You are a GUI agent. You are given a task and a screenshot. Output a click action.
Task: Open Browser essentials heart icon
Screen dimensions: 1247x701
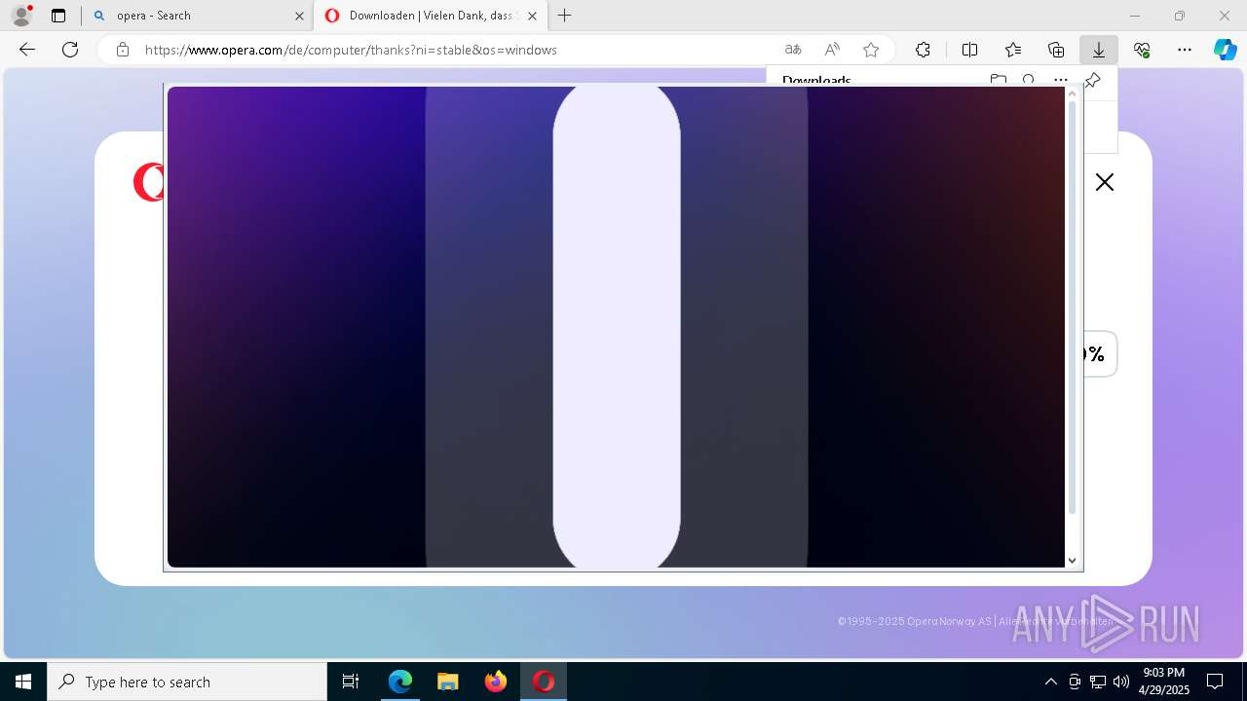[x=1142, y=50]
